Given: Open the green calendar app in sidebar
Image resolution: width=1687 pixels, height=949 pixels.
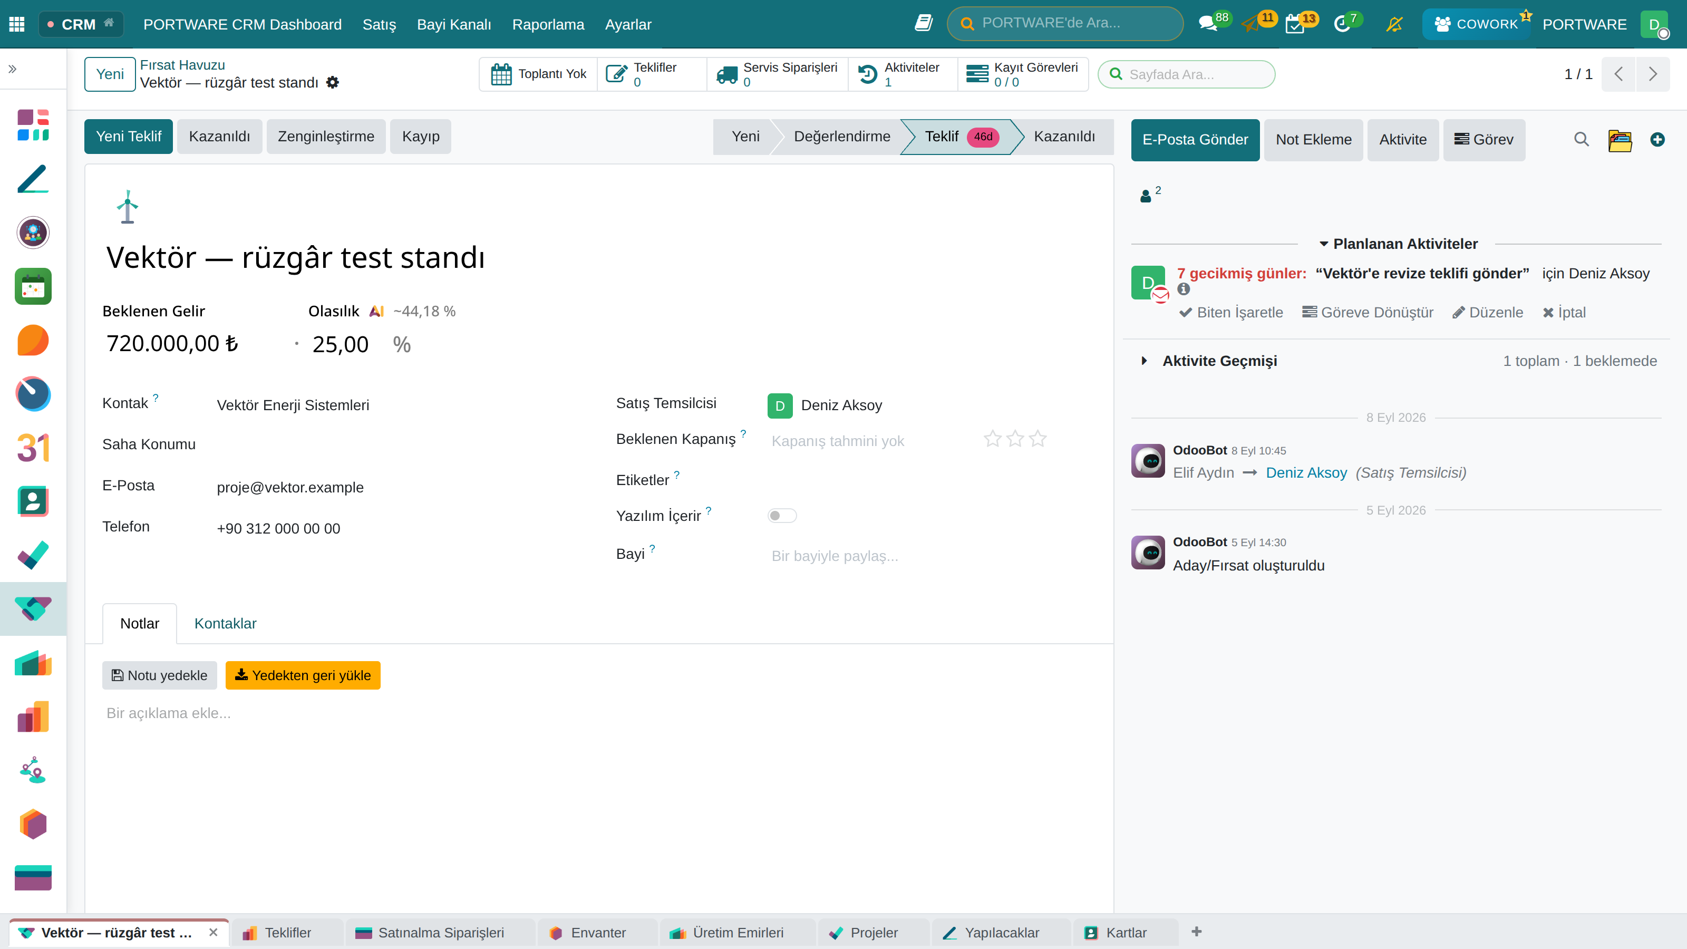Looking at the screenshot, I should pyautogui.click(x=33, y=286).
